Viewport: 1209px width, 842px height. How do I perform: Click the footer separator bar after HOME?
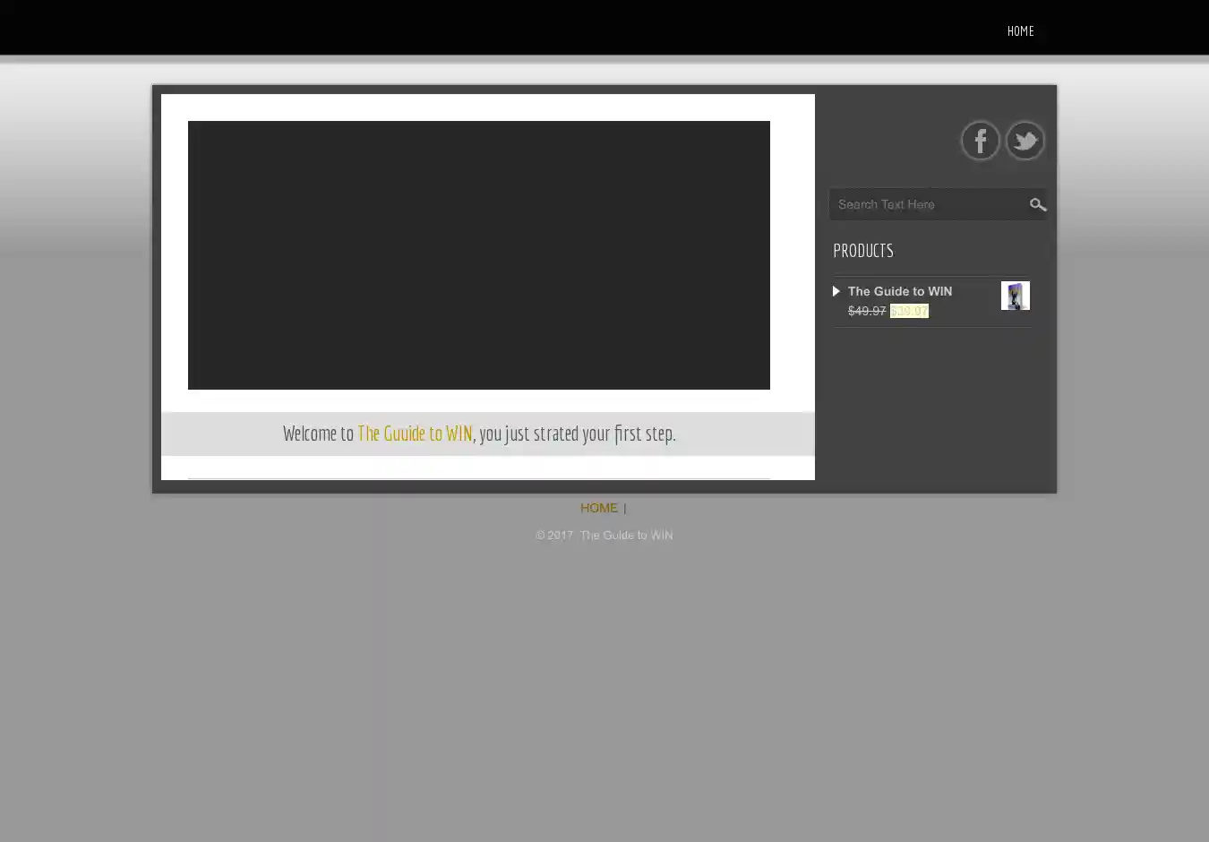tap(625, 509)
